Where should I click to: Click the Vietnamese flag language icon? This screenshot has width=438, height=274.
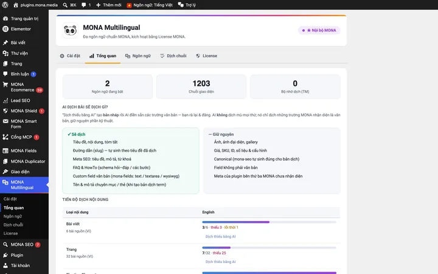tap(129, 5)
